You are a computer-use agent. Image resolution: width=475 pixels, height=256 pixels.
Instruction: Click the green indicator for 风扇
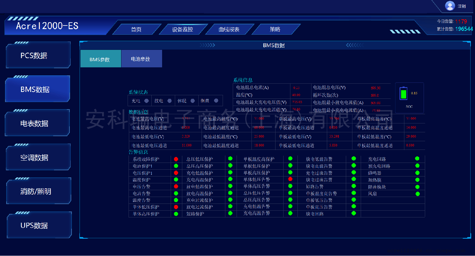[x=418, y=194]
